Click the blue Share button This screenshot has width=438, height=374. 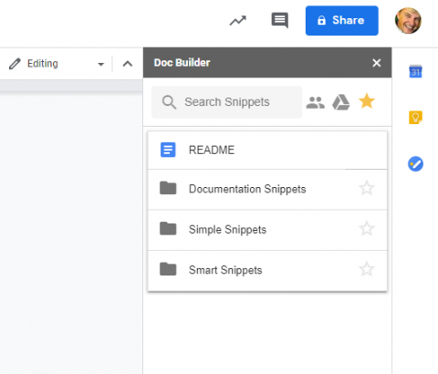(x=342, y=20)
